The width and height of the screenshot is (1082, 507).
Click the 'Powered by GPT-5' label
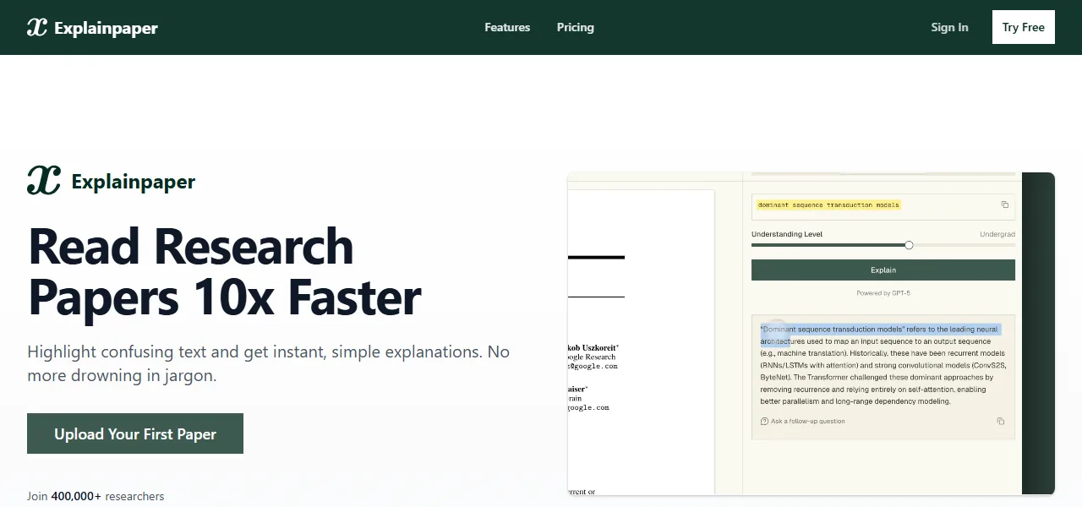(x=883, y=293)
